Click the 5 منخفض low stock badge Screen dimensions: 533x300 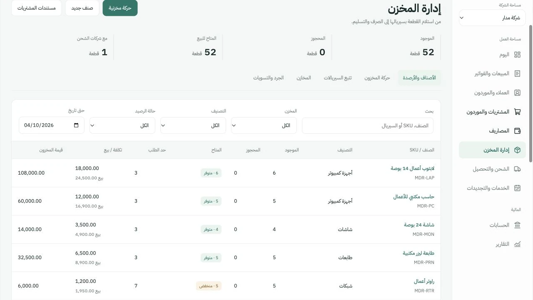[209, 286]
